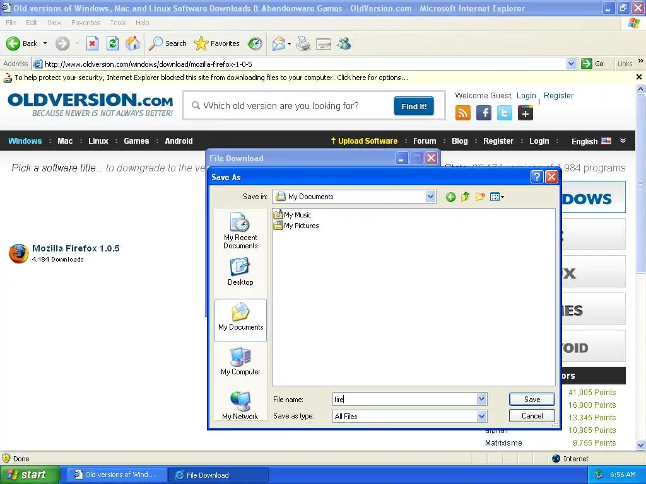
Task: Go up one folder level in Save As
Action: pyautogui.click(x=465, y=197)
